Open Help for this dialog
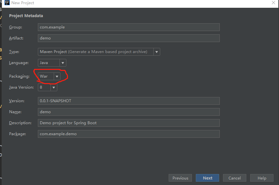The image size is (279, 185). 262,178
